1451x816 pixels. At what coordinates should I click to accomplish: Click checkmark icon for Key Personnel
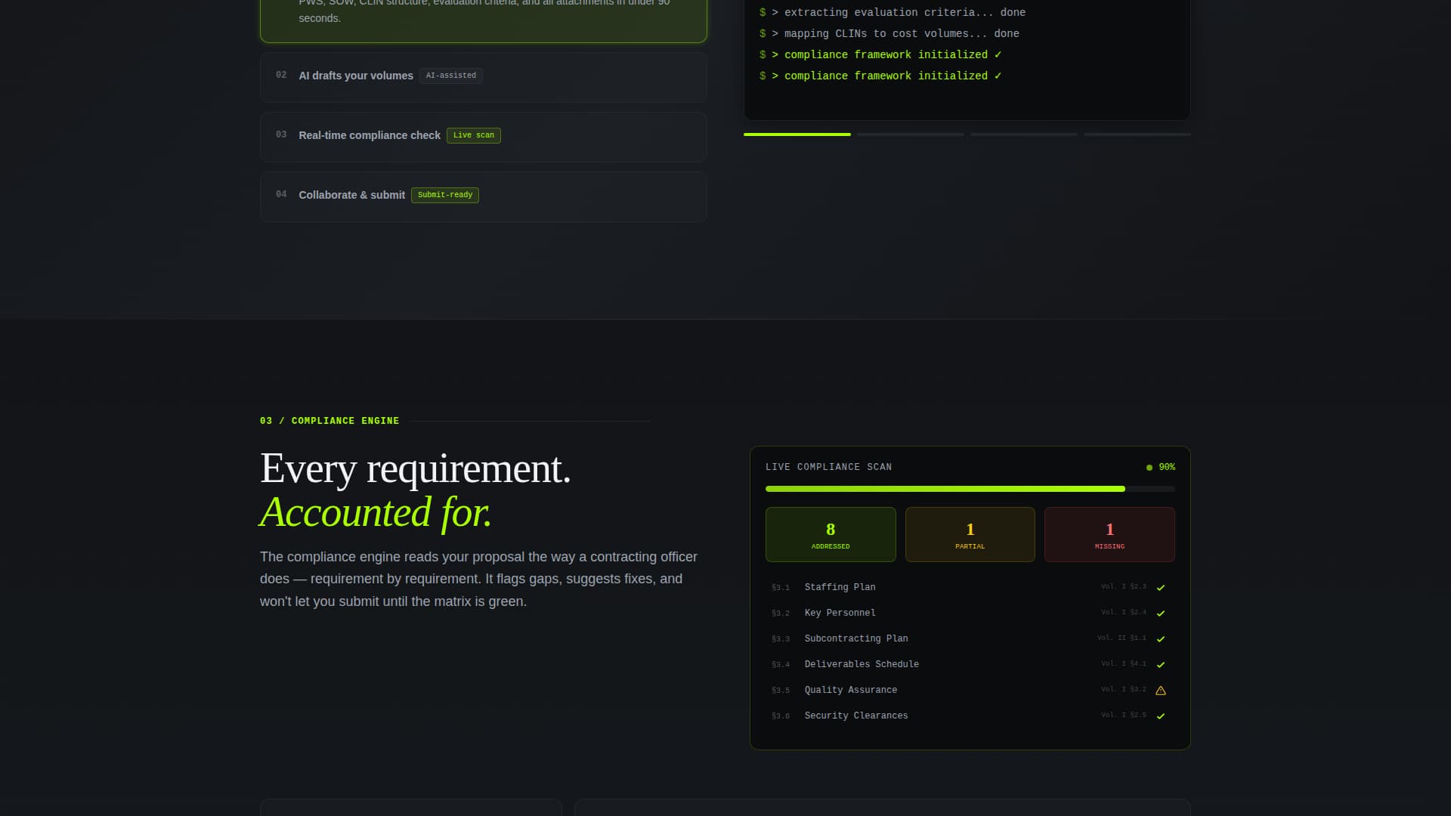coord(1161,613)
